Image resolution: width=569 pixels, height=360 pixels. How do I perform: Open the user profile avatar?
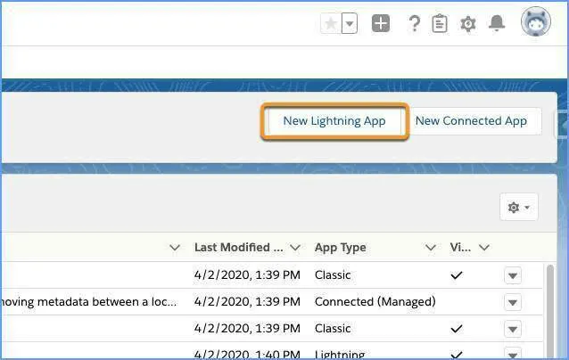pos(536,21)
